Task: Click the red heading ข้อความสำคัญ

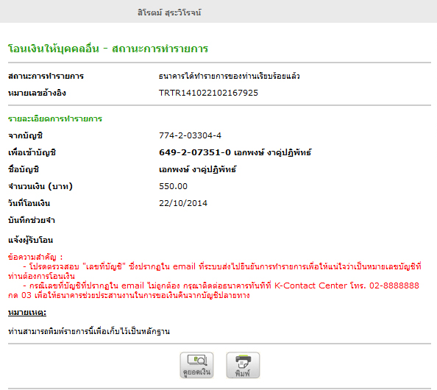Action: point(35,257)
